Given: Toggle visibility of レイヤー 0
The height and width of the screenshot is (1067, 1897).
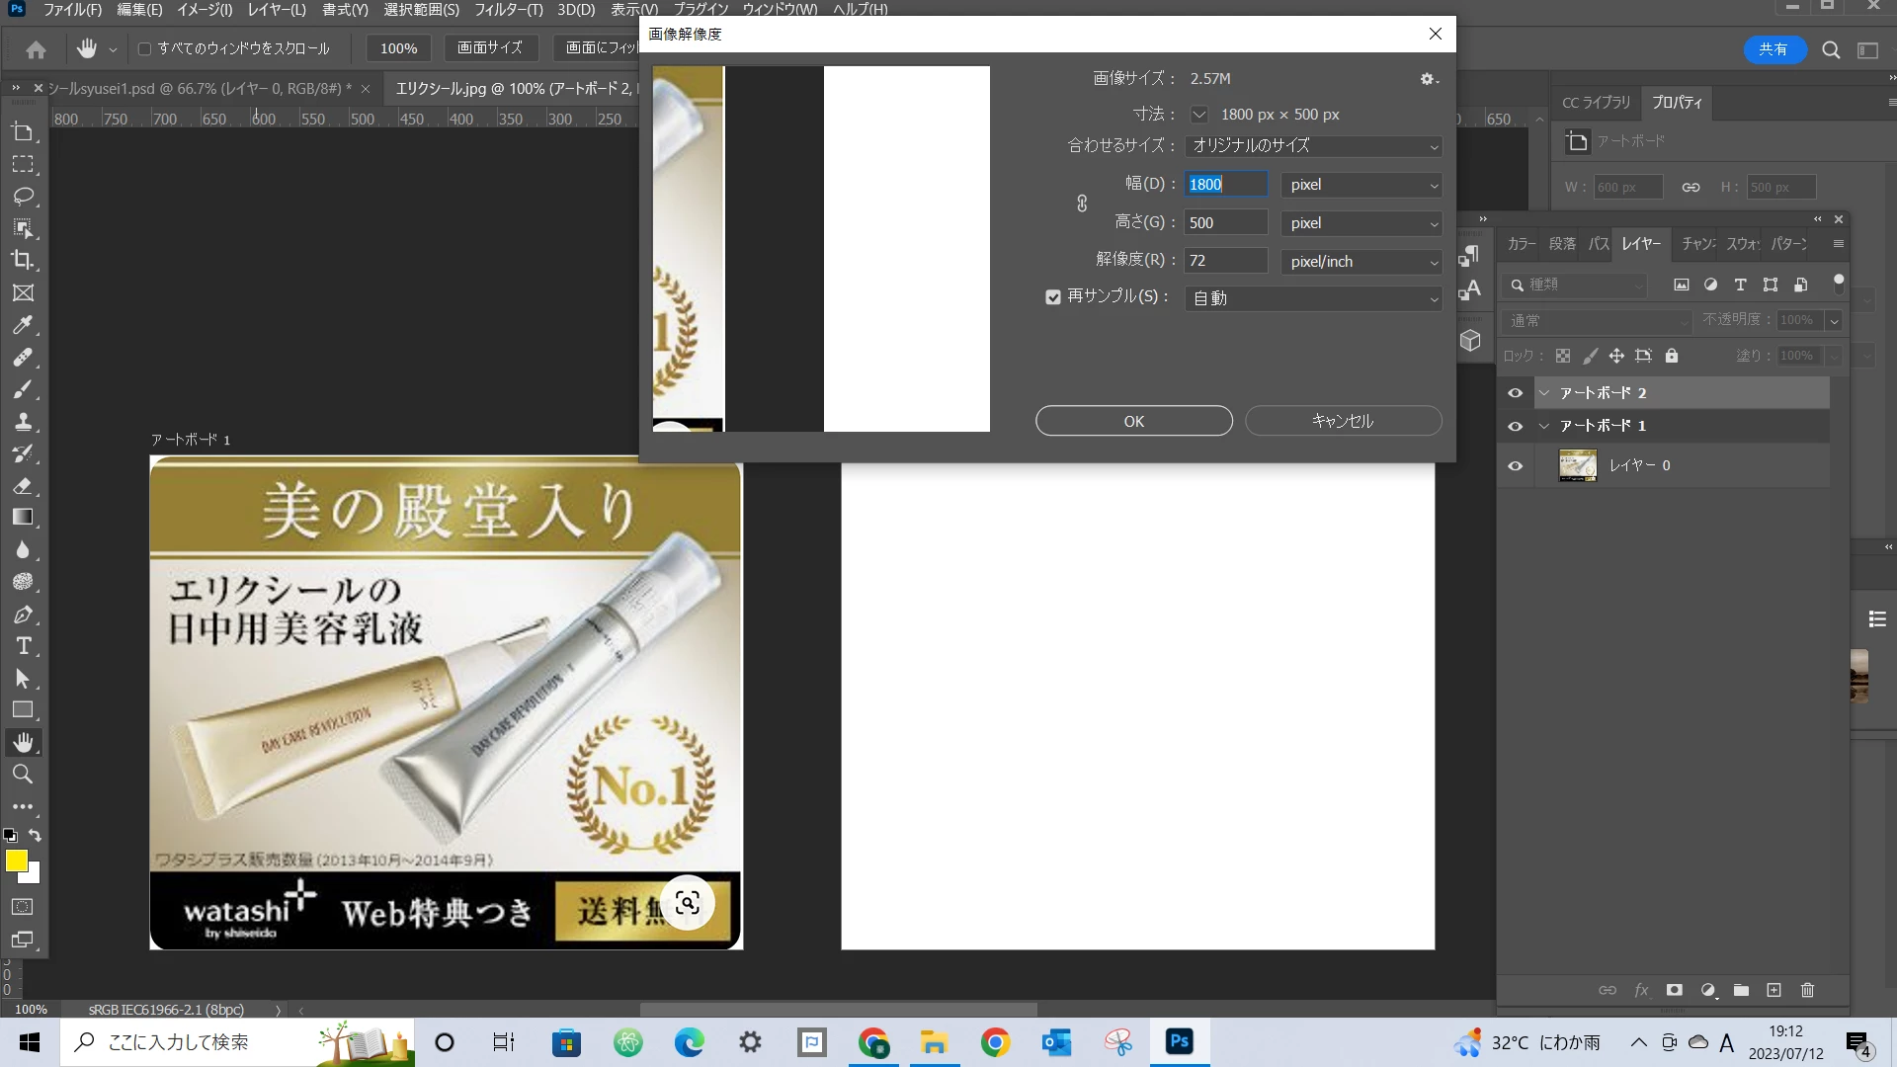Looking at the screenshot, I should tap(1515, 465).
